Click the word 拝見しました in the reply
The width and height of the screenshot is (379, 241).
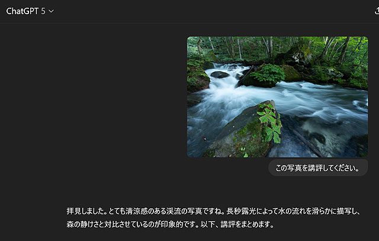85,211
